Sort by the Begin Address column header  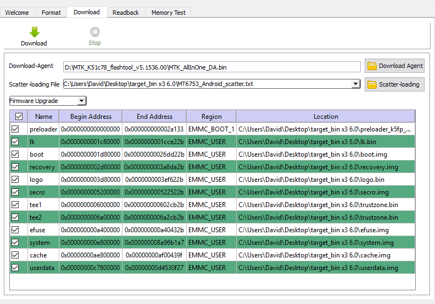[91, 117]
